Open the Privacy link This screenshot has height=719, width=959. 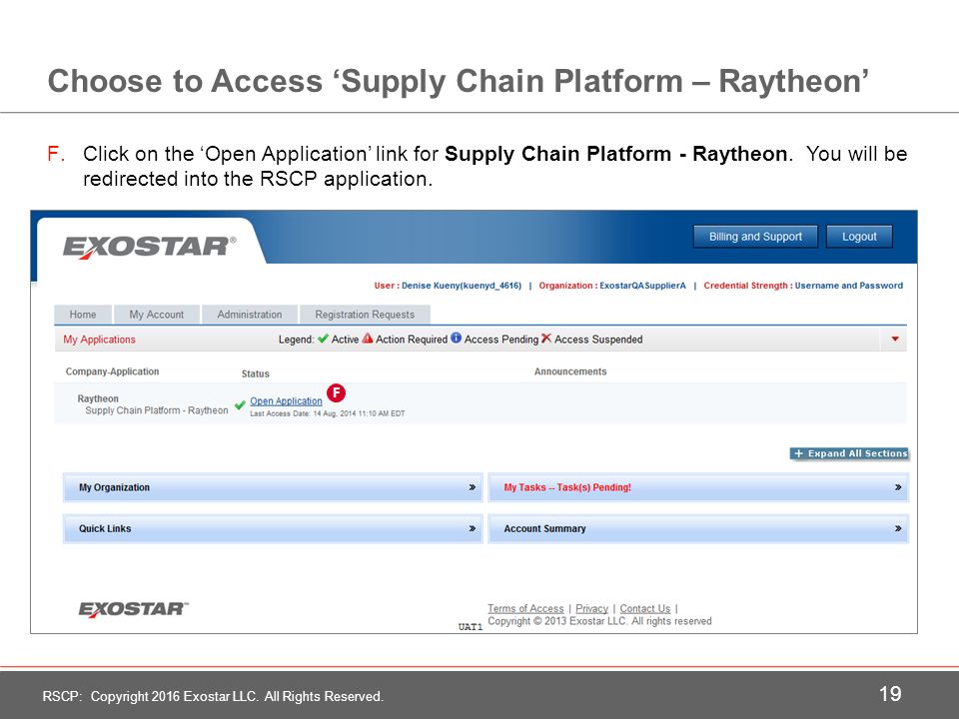tap(592, 608)
